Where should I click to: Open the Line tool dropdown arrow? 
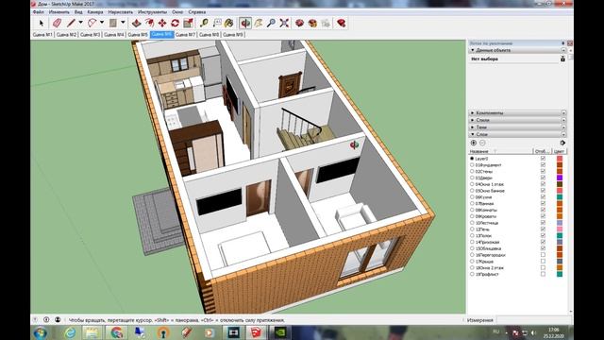point(80,23)
